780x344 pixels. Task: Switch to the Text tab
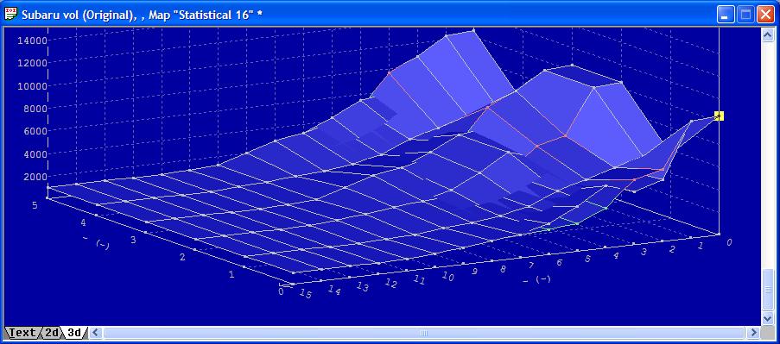22,333
